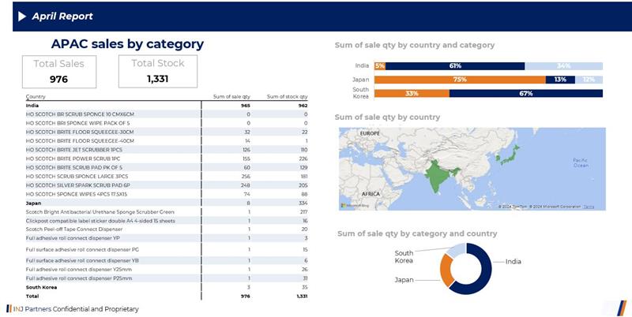Image resolution: width=632 pixels, height=317 pixels.
Task: Select row HO SCOTCH BRI SPONGE WIPE PACK OF 5
Action: click(167, 123)
